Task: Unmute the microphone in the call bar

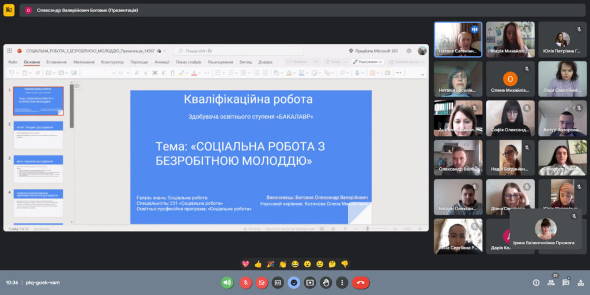Action: pos(245,282)
